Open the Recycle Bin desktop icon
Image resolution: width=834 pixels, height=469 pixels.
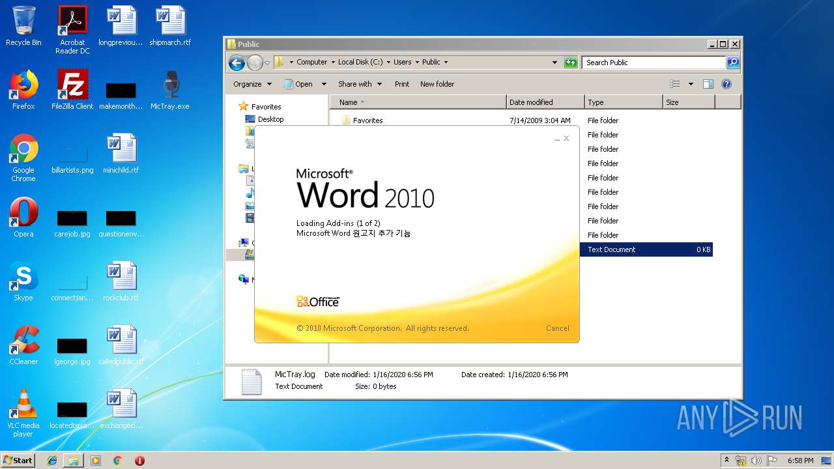coord(23,26)
